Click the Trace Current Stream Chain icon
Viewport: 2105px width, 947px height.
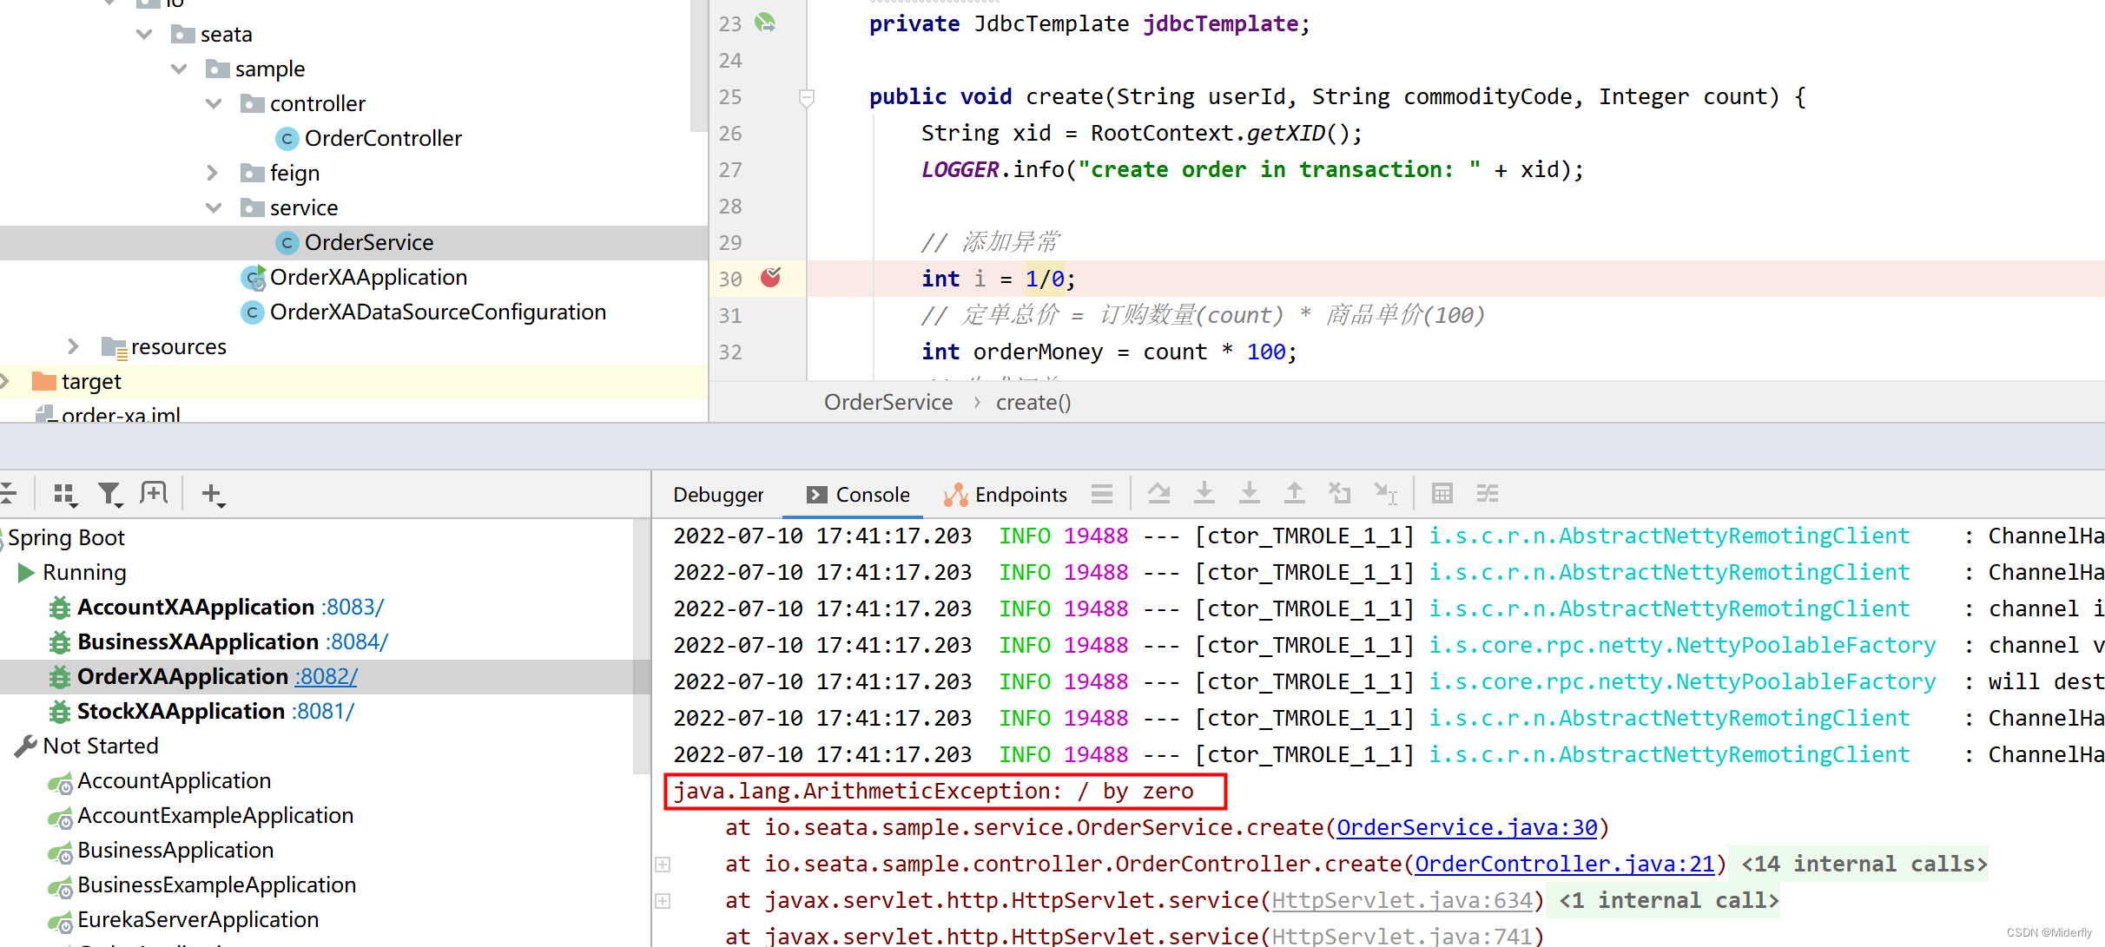tap(1487, 494)
